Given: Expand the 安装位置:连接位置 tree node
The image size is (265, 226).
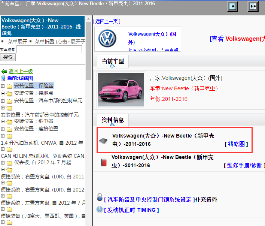Looking at the screenshot, I should point(3,129).
